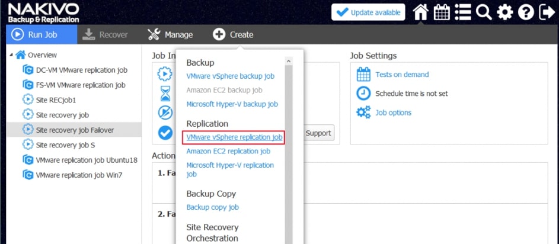The height and width of the screenshot is (244, 559).
Task: Click Run Job in the toolbar
Action: 41,34
